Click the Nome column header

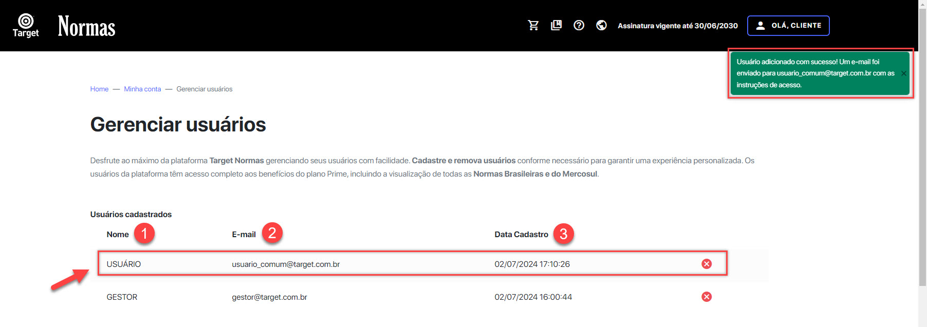[118, 234]
